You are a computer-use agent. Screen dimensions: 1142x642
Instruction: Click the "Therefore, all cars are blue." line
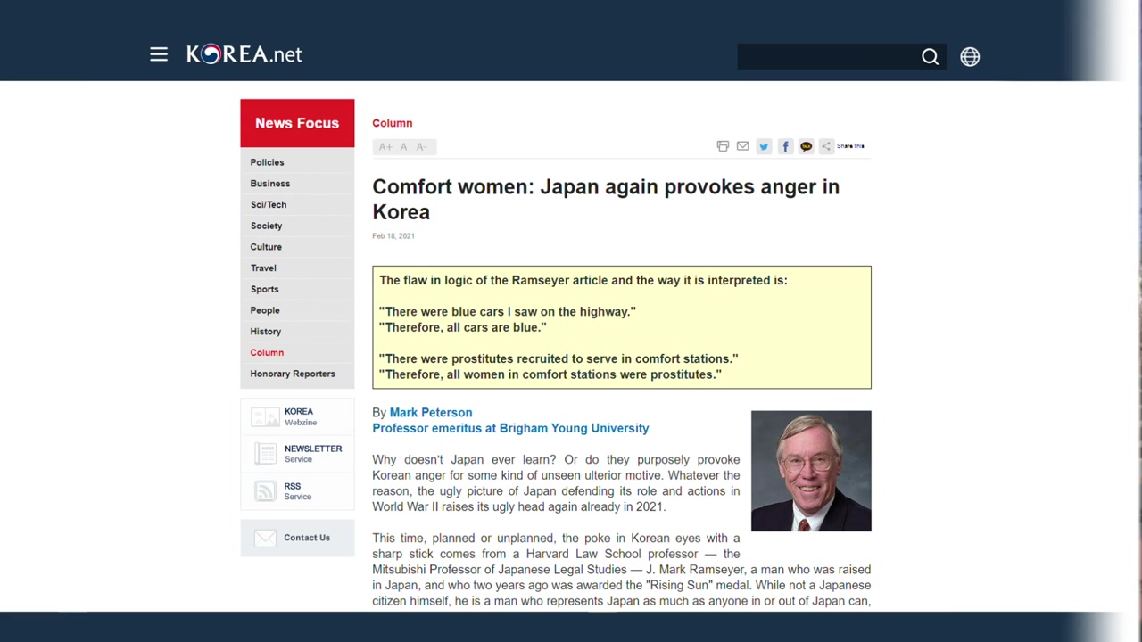pyautogui.click(x=462, y=327)
